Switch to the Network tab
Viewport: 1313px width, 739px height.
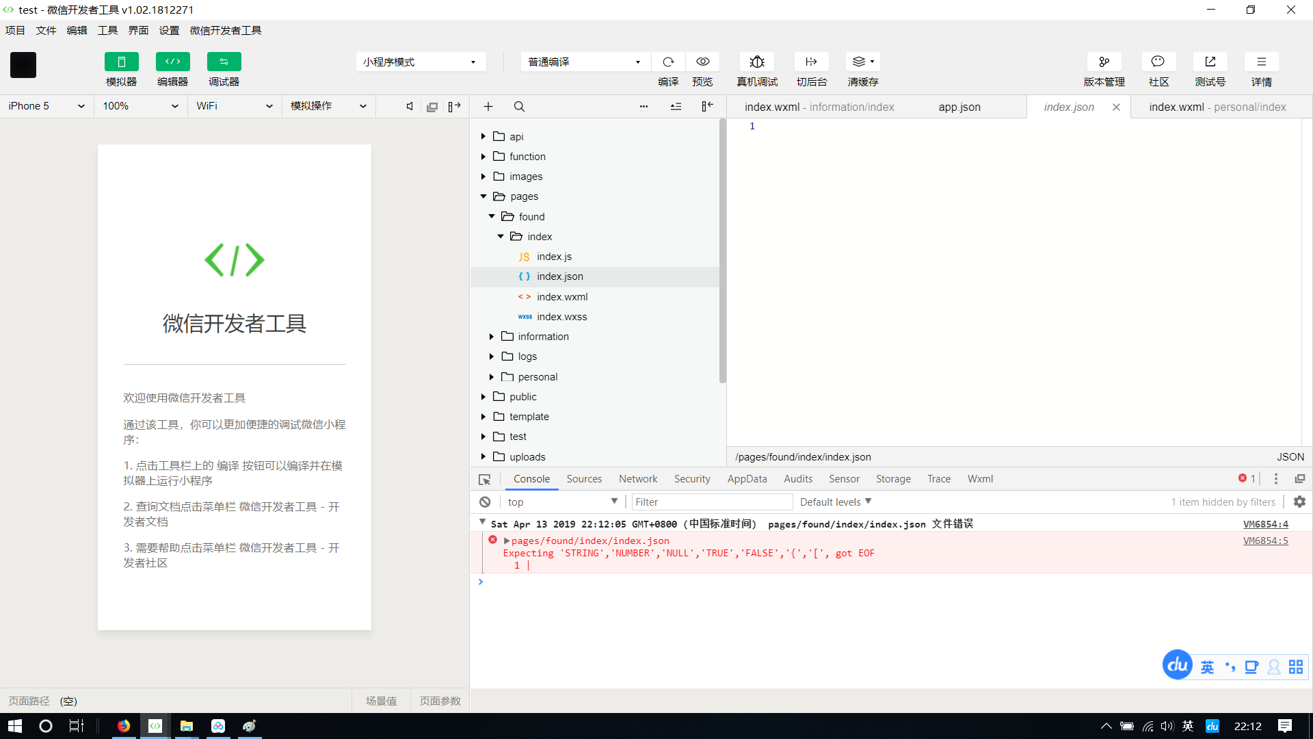[x=637, y=479]
